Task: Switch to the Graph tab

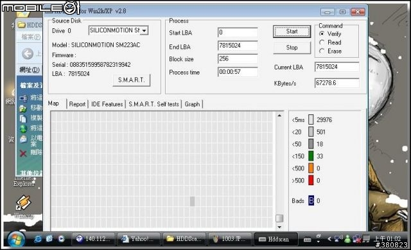Action: (x=192, y=104)
